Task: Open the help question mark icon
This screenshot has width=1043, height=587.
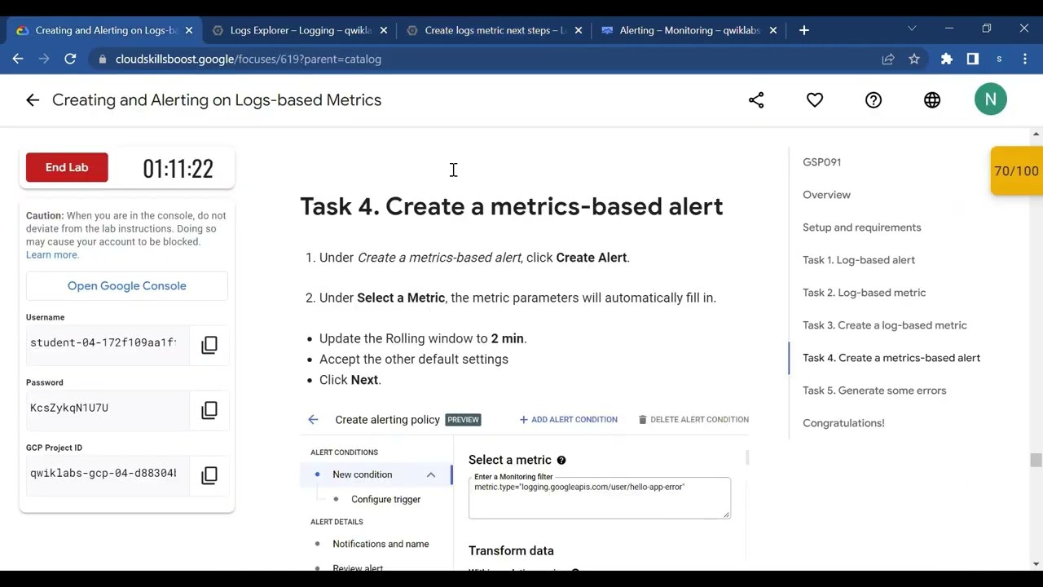Action: click(874, 99)
